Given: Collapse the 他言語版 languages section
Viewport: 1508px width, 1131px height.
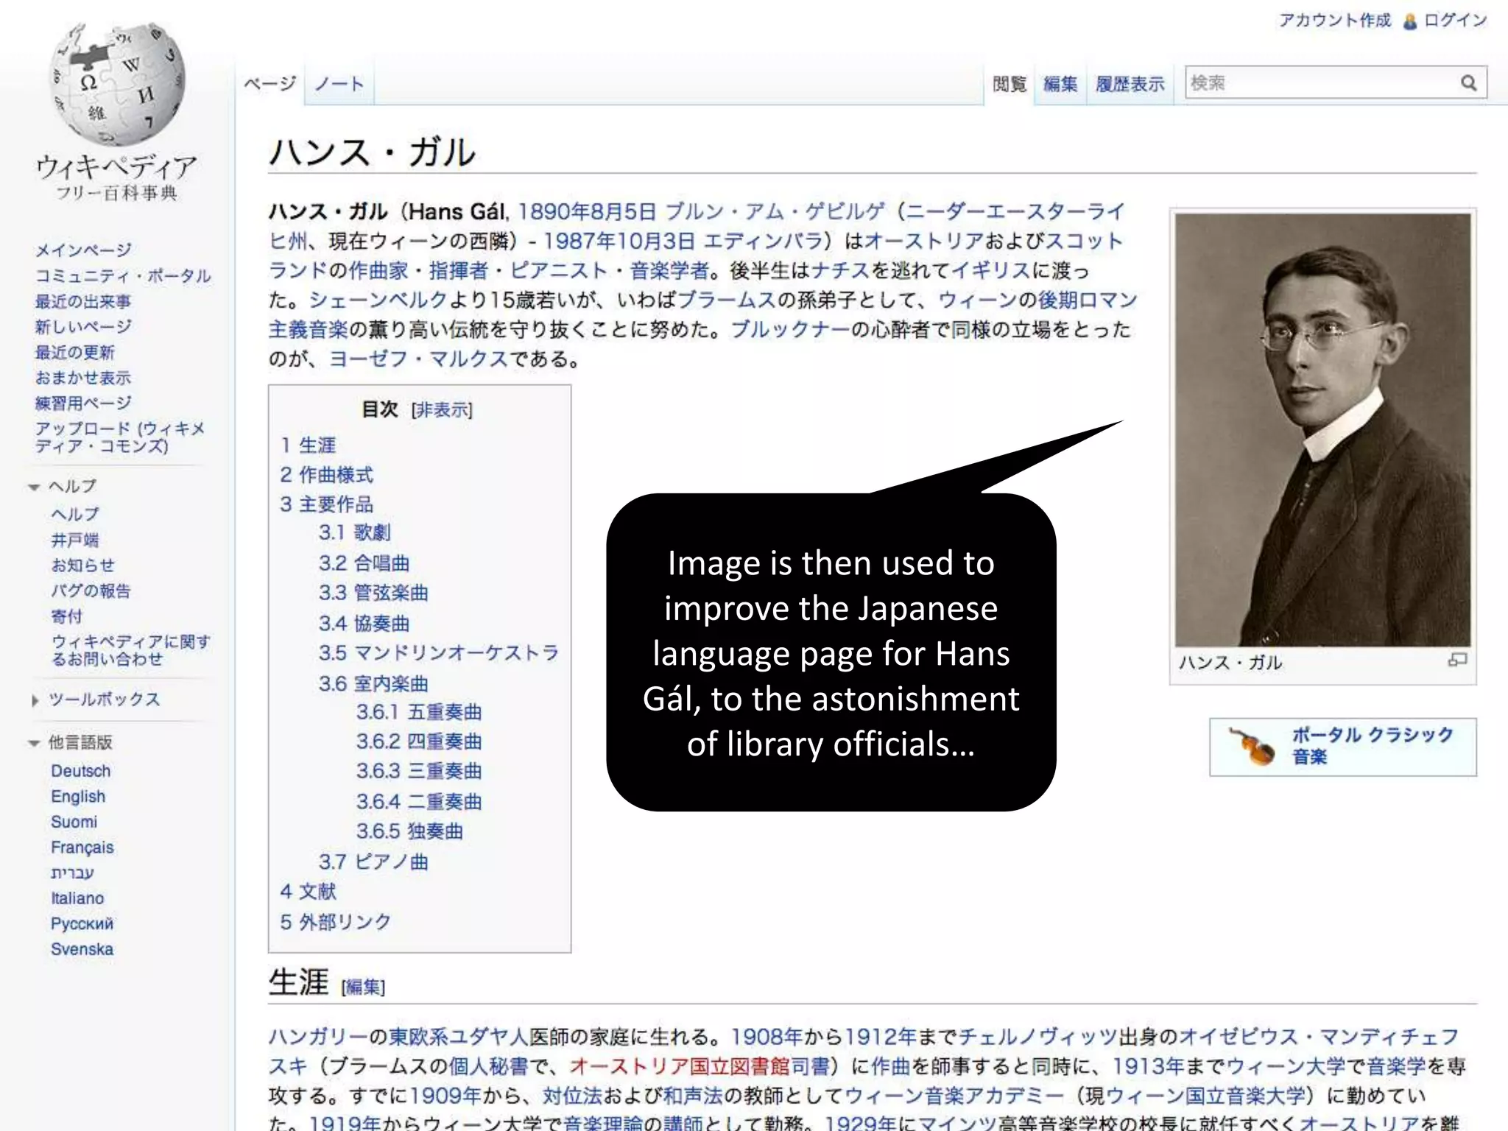Looking at the screenshot, I should [34, 743].
